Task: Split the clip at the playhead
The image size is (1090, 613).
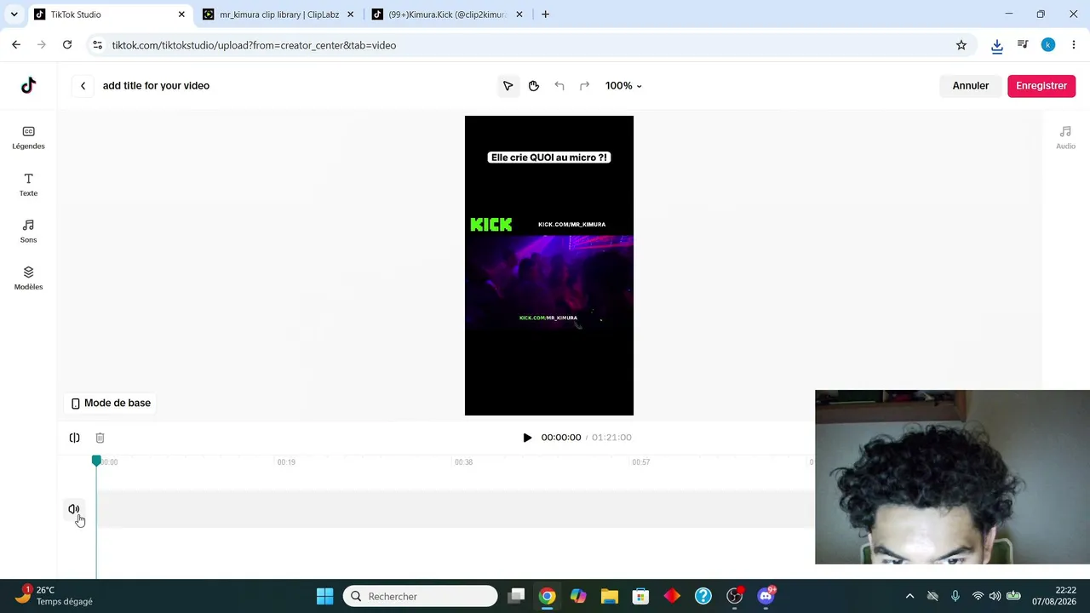Action: [x=75, y=438]
